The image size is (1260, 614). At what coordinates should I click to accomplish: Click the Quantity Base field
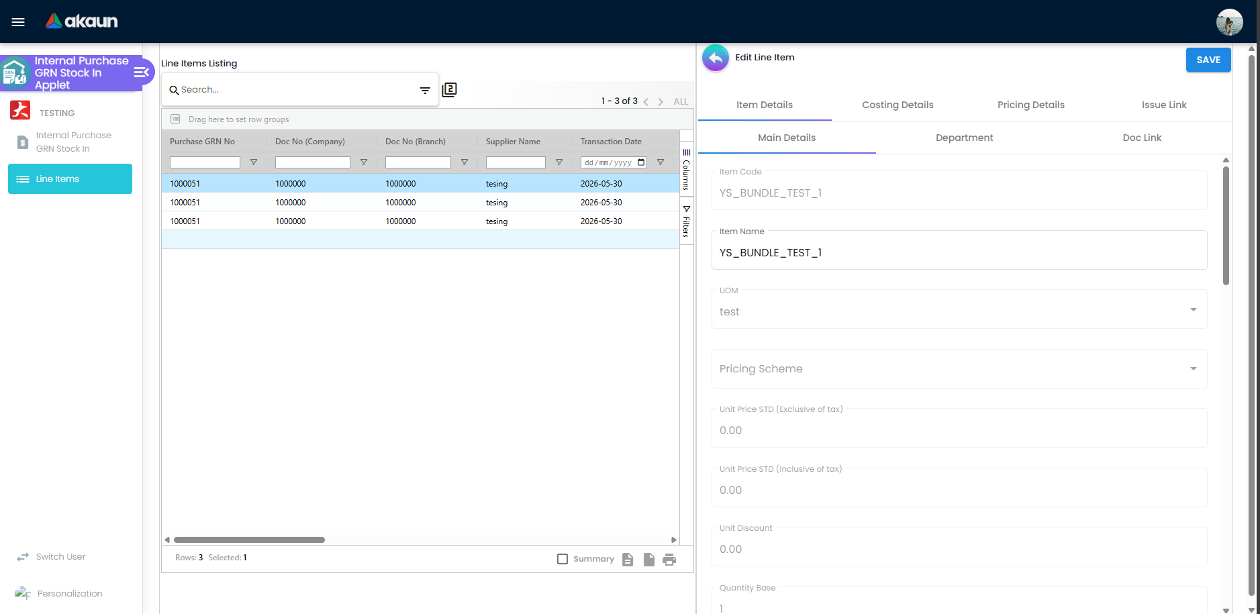click(x=959, y=601)
